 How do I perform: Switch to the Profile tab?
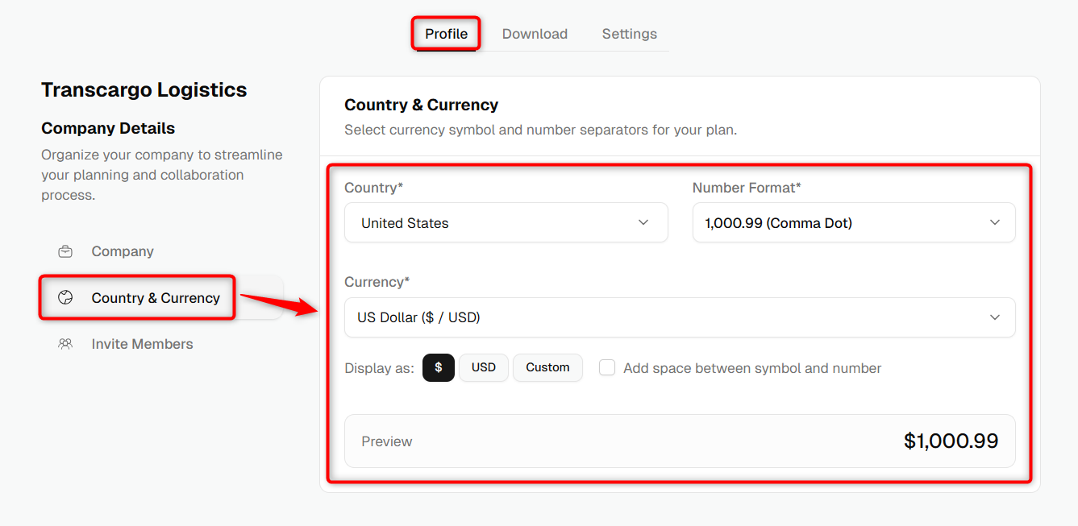click(447, 34)
